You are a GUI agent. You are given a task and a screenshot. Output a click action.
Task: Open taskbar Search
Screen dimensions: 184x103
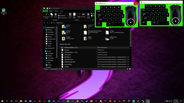coord(7,101)
